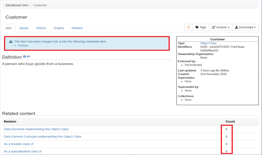Screen dimensions: 262x155
Task: Select the Graphs tab
Action: coord(59,28)
